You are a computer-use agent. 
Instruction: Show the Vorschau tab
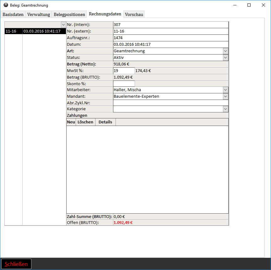point(134,14)
